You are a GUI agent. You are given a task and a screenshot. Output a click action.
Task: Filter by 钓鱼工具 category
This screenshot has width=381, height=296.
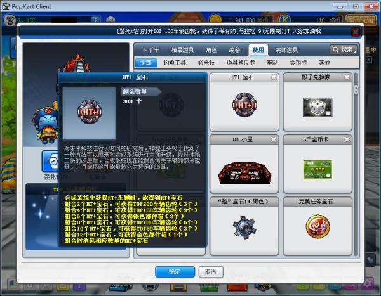tap(175, 63)
